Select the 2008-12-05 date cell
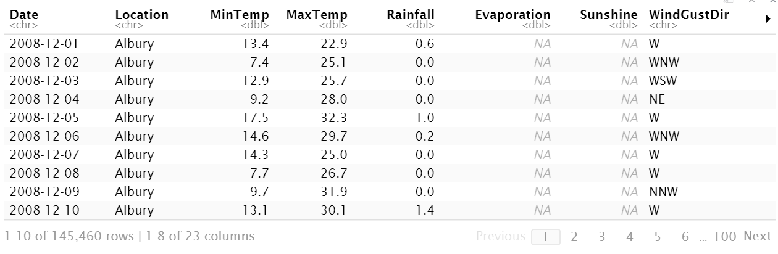This screenshot has height=254, width=778. [44, 118]
